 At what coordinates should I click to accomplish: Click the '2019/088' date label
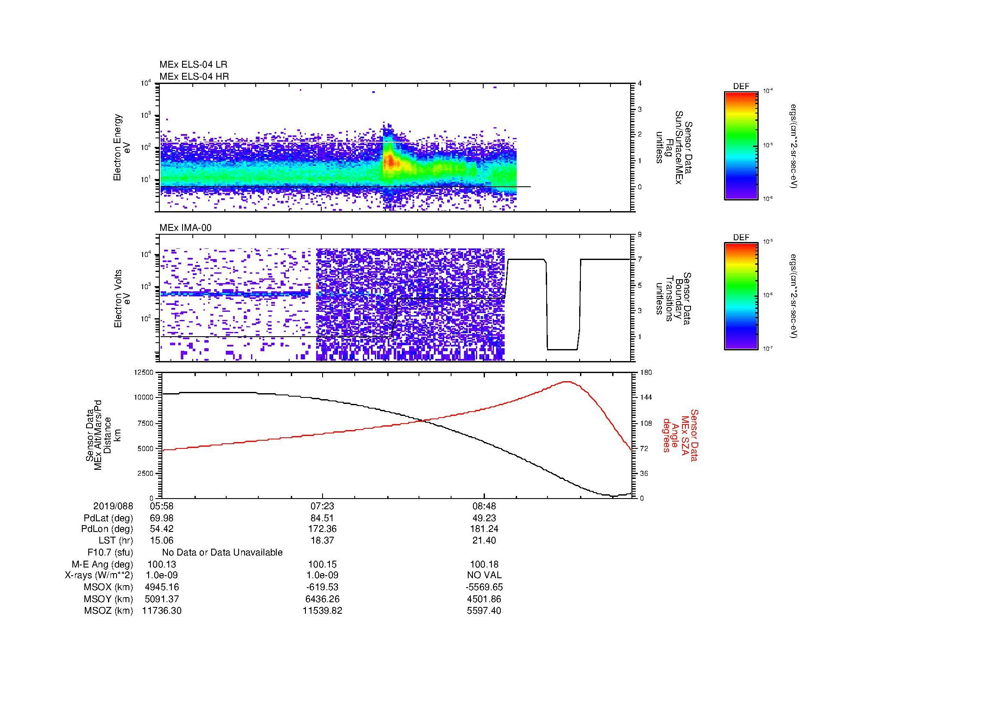tap(113, 506)
